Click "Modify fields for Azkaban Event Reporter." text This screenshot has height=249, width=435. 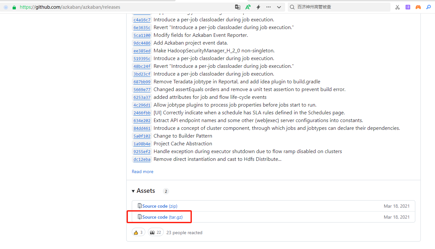[201, 35]
